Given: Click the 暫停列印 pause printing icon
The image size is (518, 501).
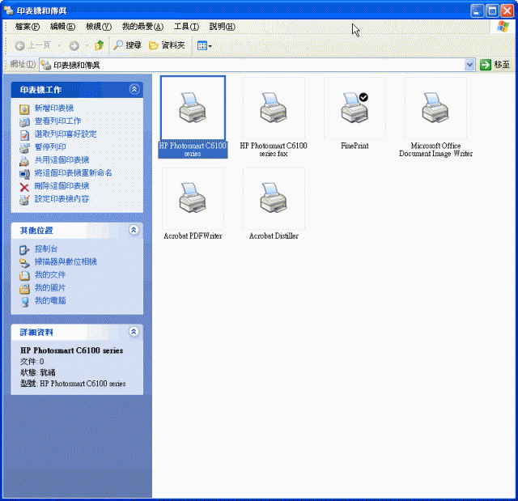Looking at the screenshot, I should pos(24,147).
